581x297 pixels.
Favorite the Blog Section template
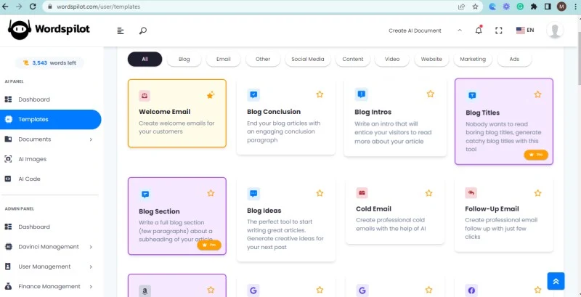[x=211, y=193]
